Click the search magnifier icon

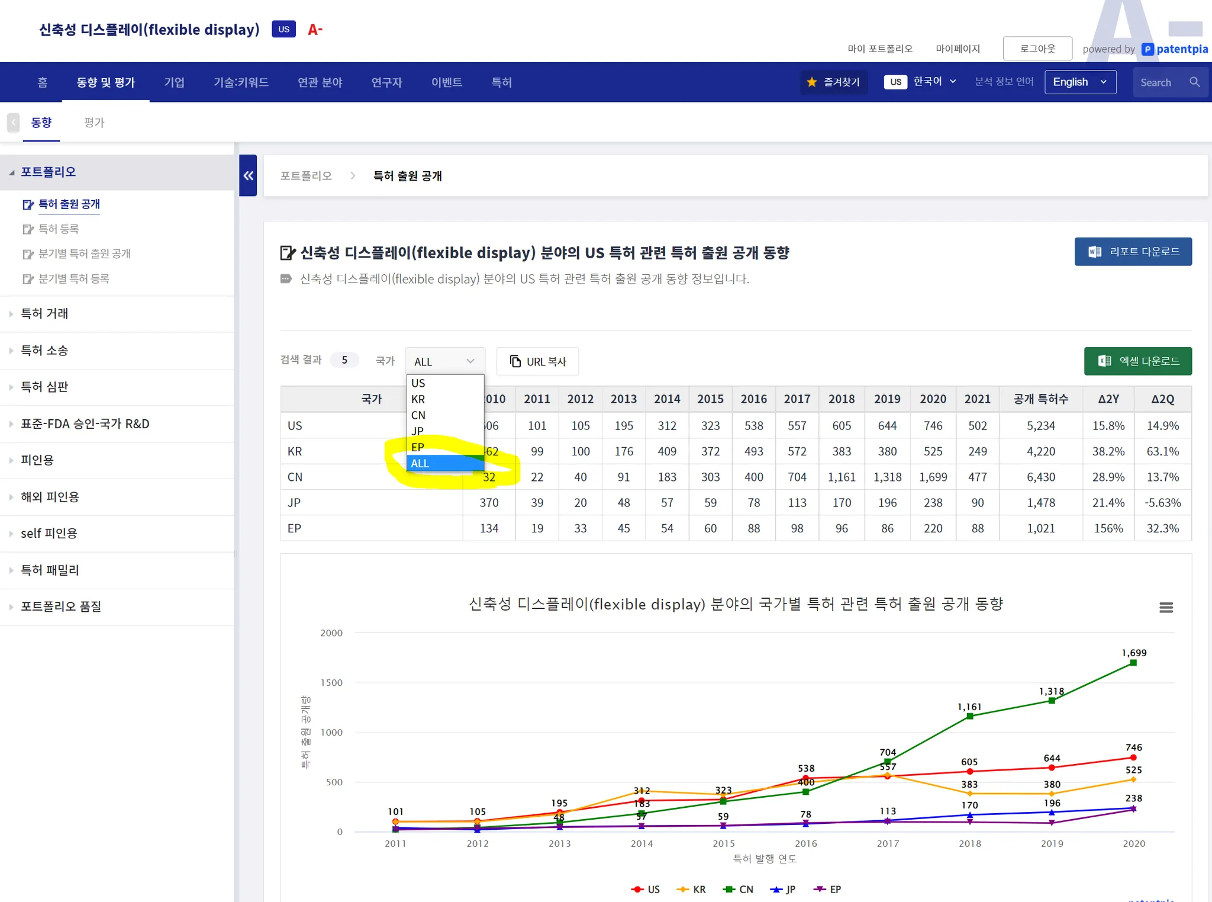(x=1194, y=82)
